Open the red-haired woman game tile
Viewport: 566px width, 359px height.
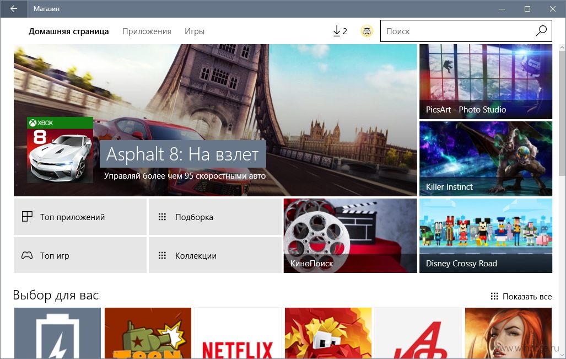coord(508,333)
